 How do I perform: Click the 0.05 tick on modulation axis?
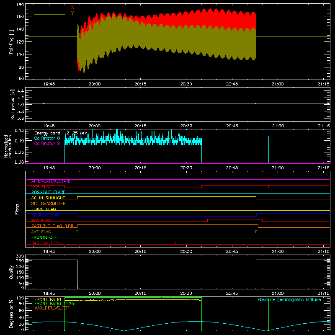pyautogui.click(x=19, y=152)
